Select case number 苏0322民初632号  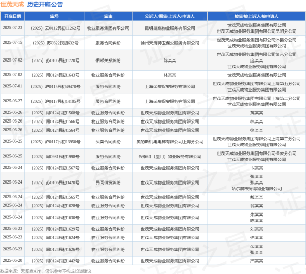[x=56, y=43]
